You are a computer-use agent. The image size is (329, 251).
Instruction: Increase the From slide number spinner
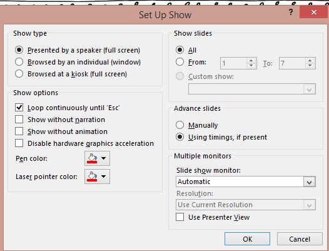(251, 61)
